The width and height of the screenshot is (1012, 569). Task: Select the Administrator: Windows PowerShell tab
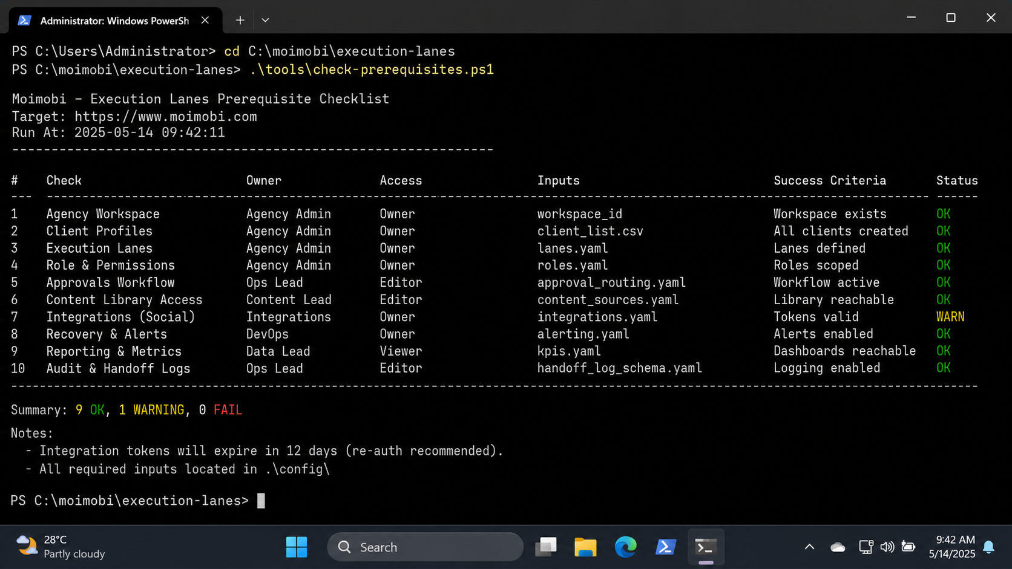[116, 21]
